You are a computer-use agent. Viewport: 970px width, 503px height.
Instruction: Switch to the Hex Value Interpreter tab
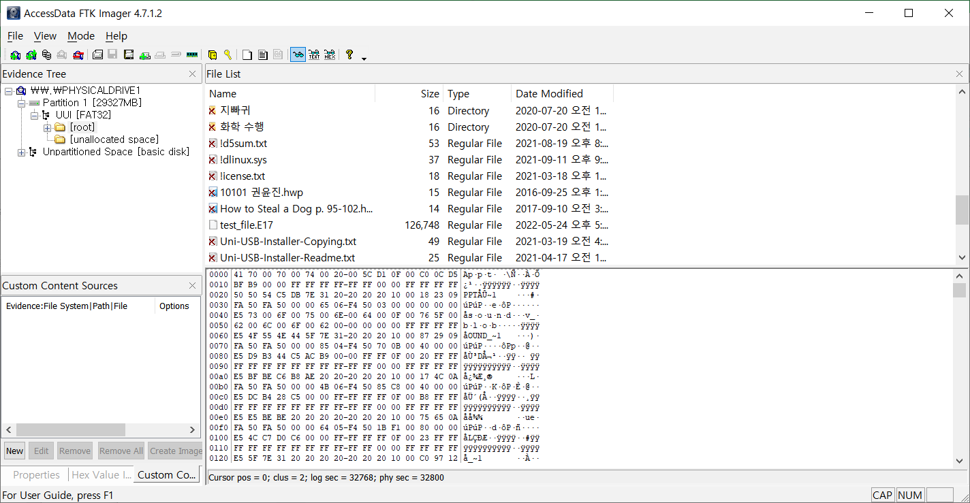tap(101, 475)
